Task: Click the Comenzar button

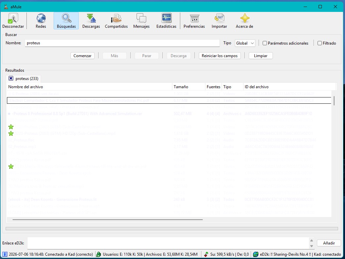Action: coord(82,56)
